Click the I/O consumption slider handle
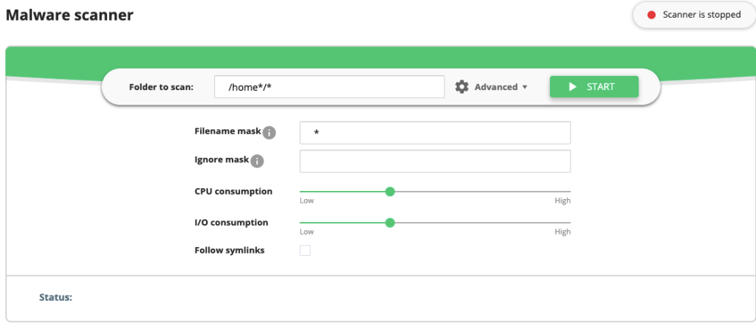 pos(390,223)
